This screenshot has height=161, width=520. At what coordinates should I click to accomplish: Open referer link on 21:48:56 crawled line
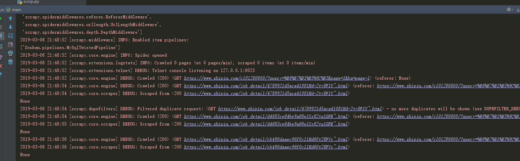448,139
